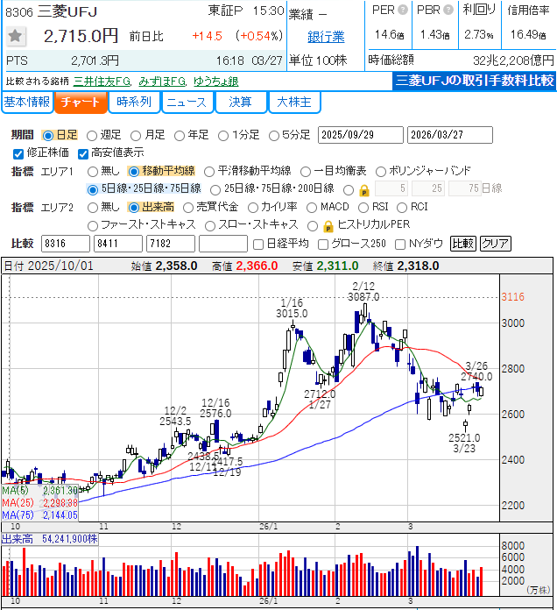Select 無し for indicator area 1

point(93,172)
